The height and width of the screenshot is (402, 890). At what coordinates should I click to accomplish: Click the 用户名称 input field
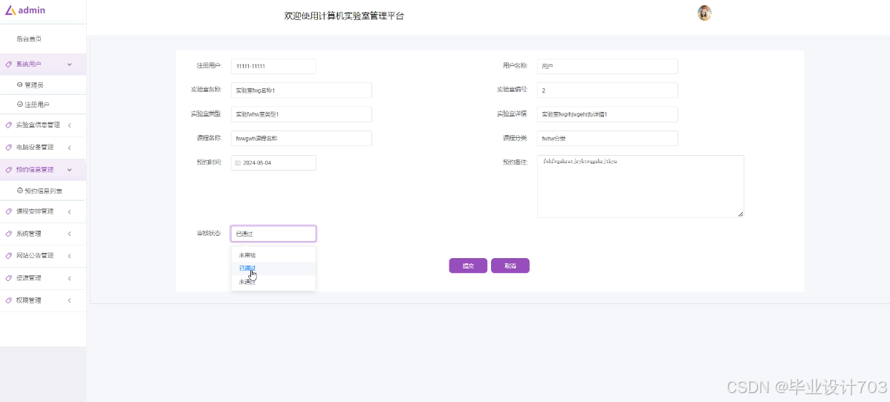click(608, 66)
